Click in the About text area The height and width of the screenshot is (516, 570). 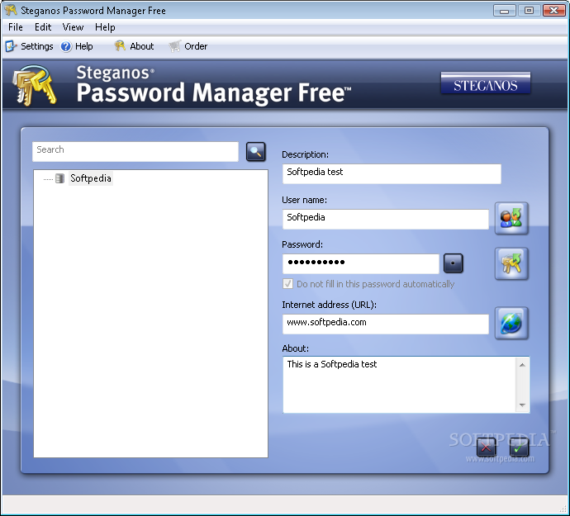(x=399, y=385)
